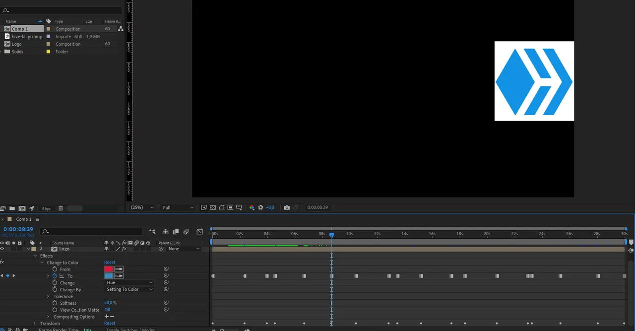Click the Fast Previews icon in viewer
The height and width of the screenshot is (331, 635).
click(x=204, y=207)
